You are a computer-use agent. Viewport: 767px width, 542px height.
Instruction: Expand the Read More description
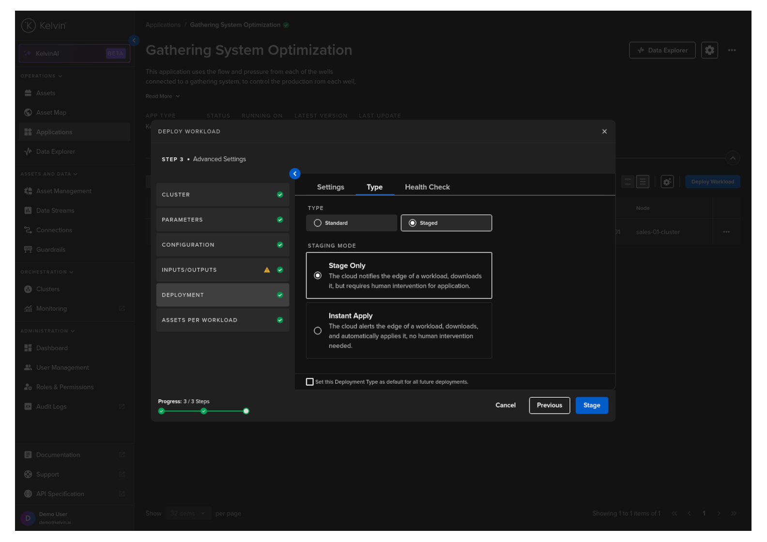(x=163, y=96)
